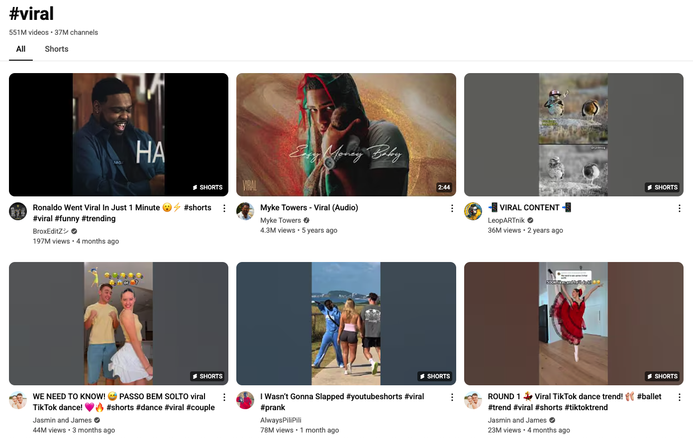The height and width of the screenshot is (438, 693).
Task: Click verified badge next to LeopARTnik
Action: (x=530, y=220)
